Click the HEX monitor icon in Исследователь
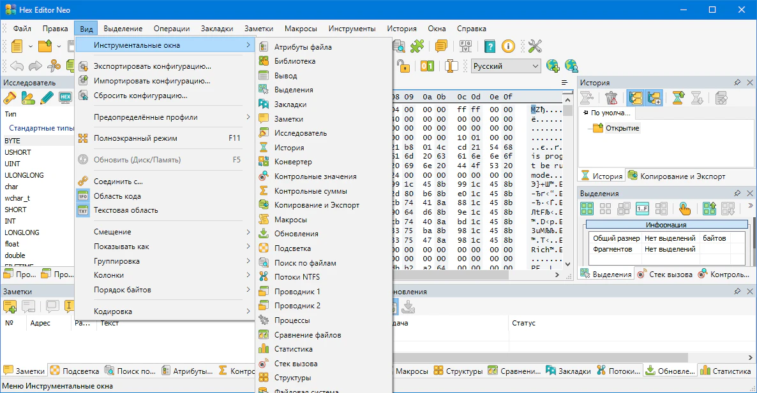 [64, 98]
